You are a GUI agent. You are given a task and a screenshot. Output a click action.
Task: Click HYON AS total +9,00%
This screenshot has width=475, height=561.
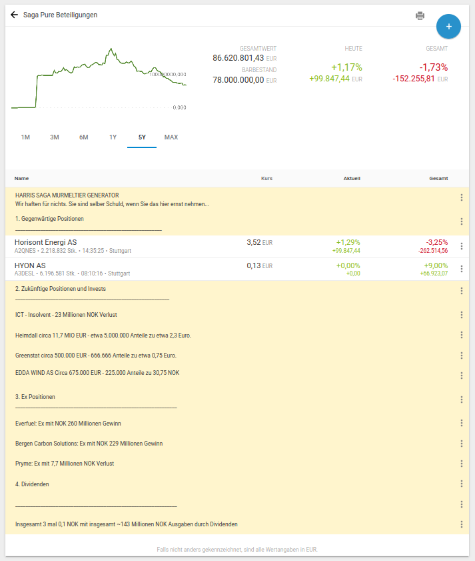coord(436,265)
